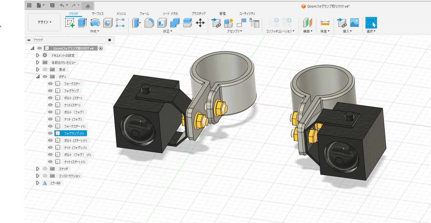
Task: Show the 原点 origin folder
Action: pos(45,69)
